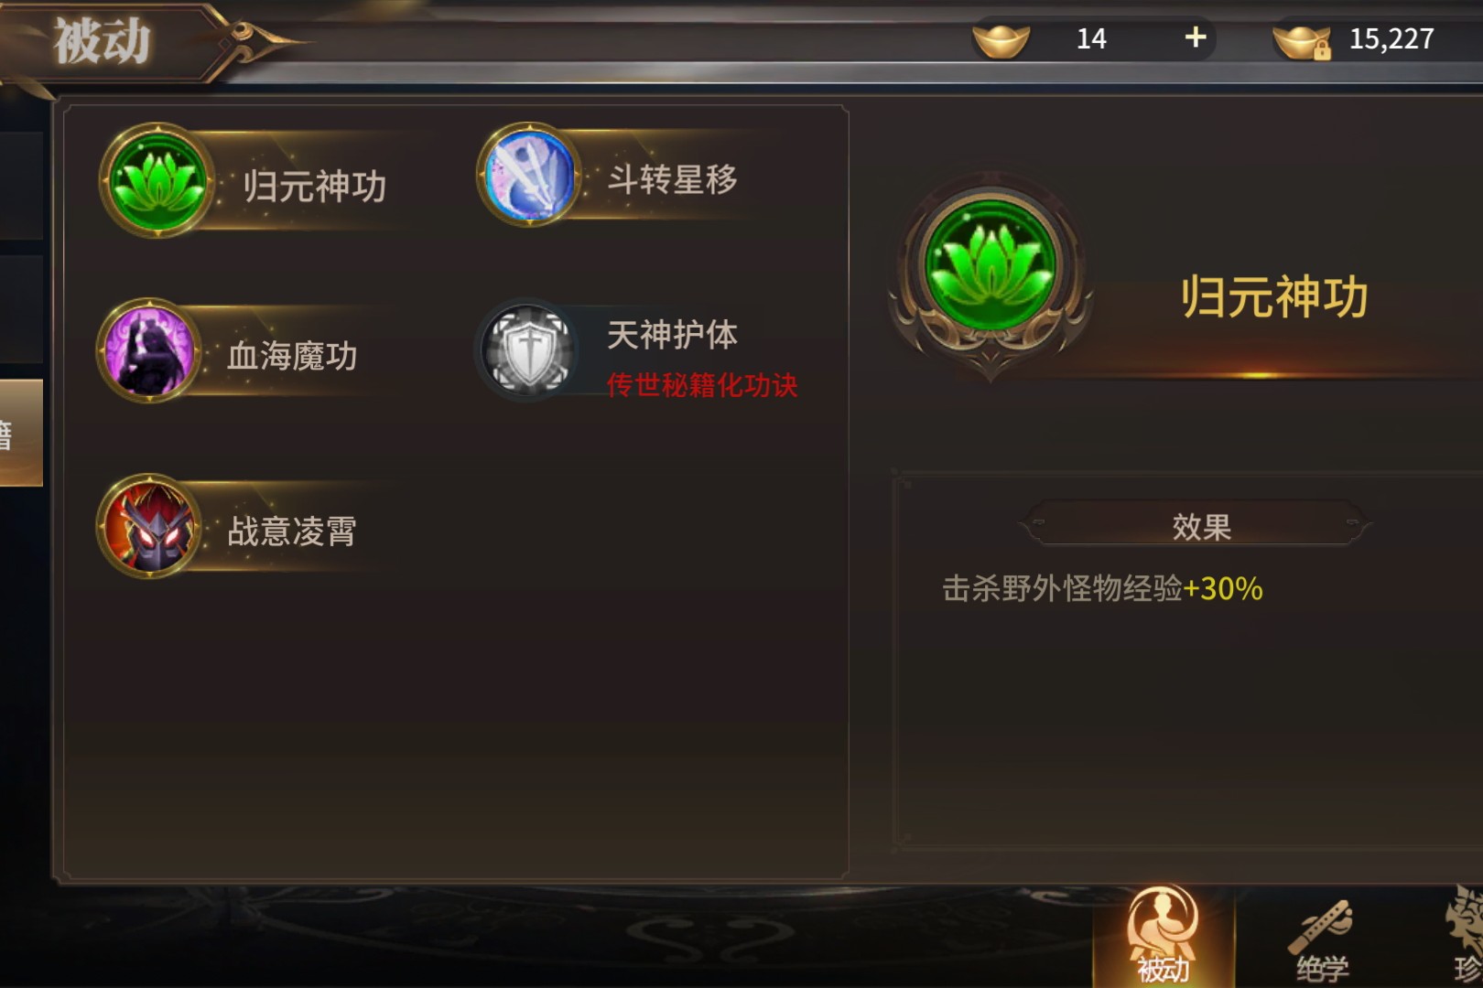
Task: Switch to the 被动 tab at the bottom
Action: (x=1163, y=937)
